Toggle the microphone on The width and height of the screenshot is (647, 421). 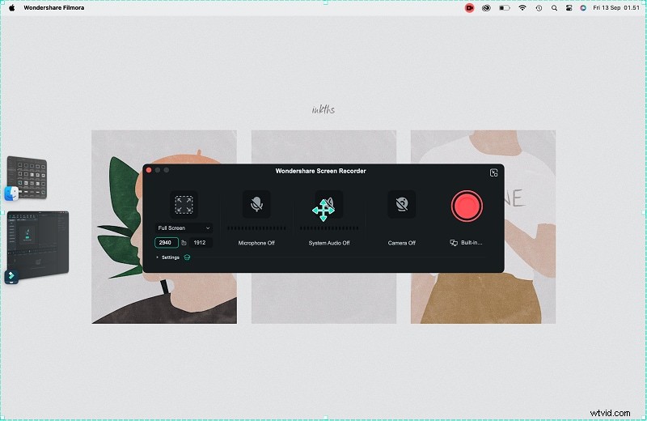(256, 206)
